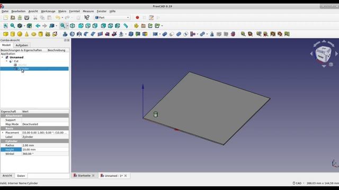Create a new document with the toolbar icon

(6, 17)
